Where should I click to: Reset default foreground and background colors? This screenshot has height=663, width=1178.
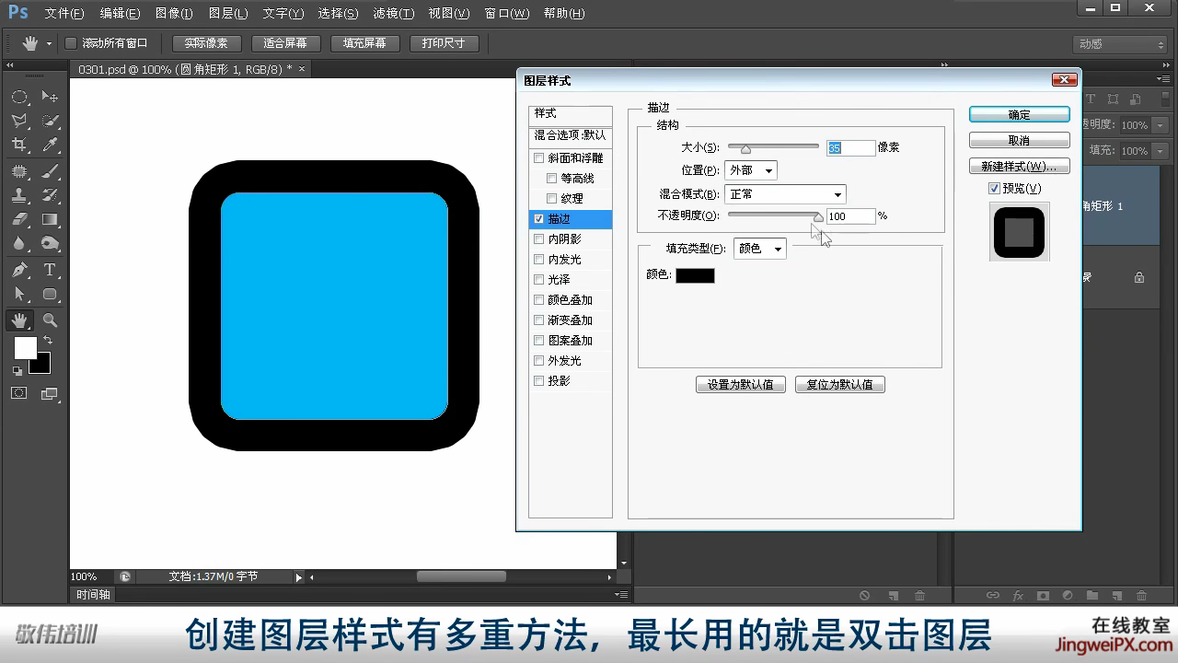coord(17,370)
